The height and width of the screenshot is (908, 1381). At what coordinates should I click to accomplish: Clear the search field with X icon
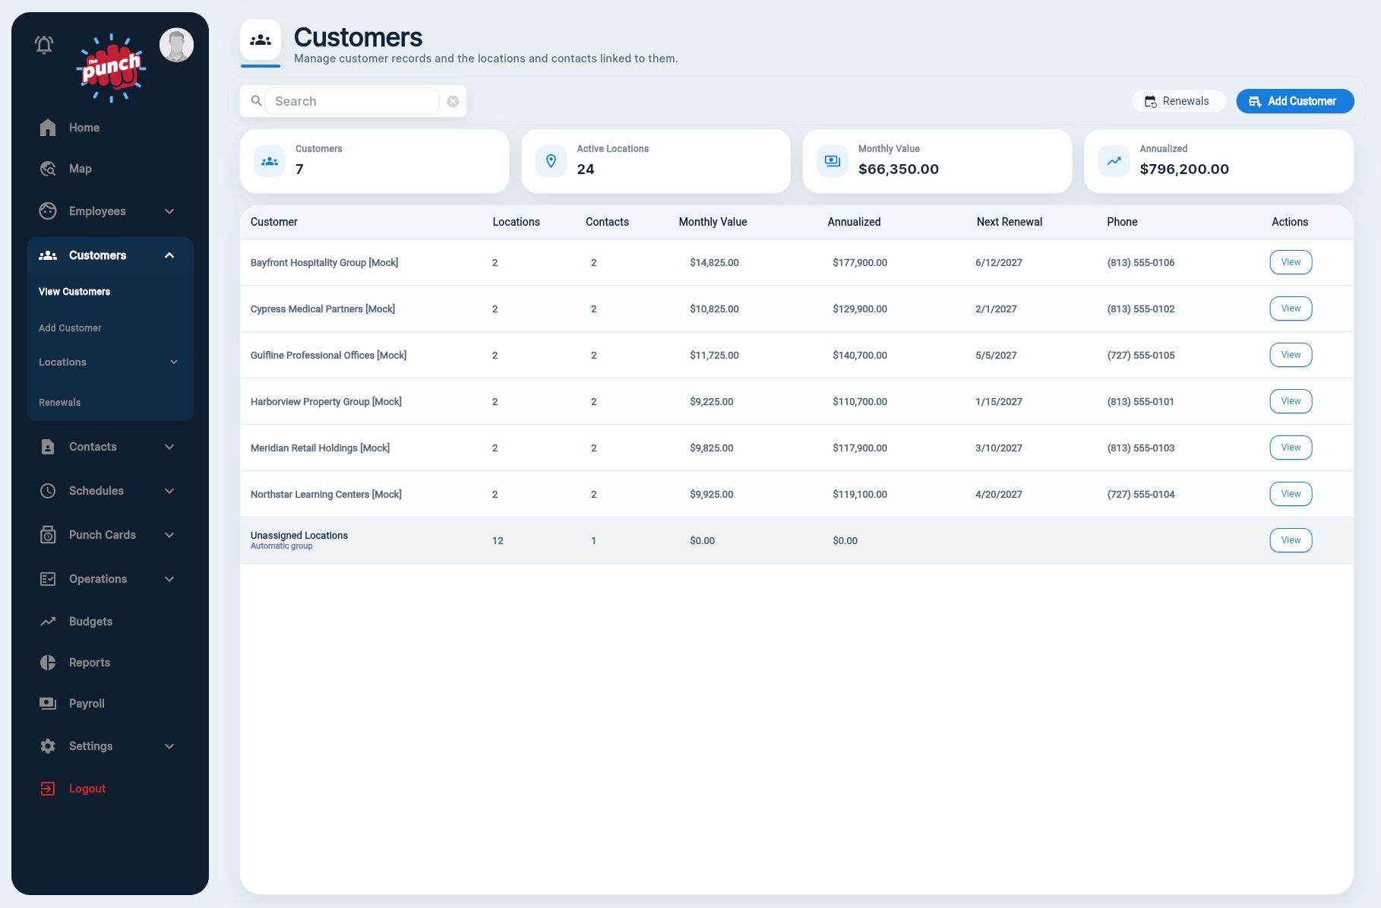[x=453, y=102]
